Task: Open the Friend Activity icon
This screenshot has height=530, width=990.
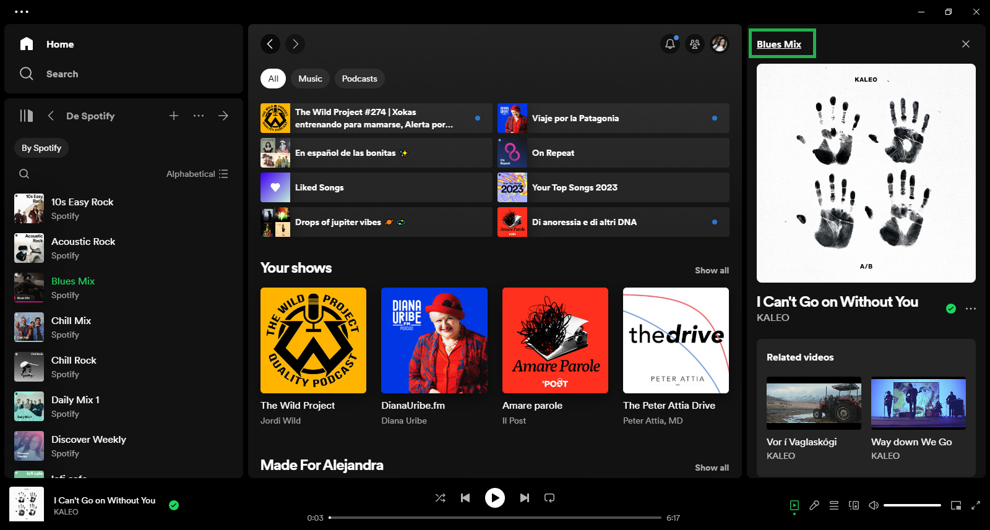Action: (x=695, y=44)
